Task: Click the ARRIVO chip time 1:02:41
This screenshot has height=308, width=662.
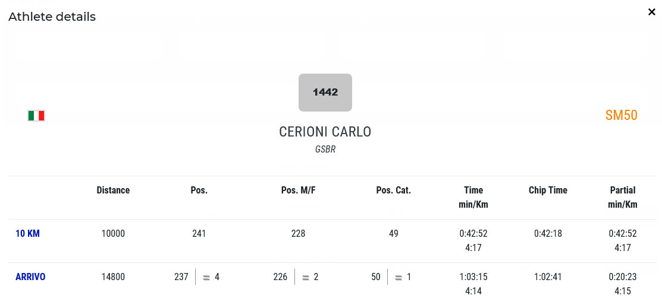Action: [548, 277]
